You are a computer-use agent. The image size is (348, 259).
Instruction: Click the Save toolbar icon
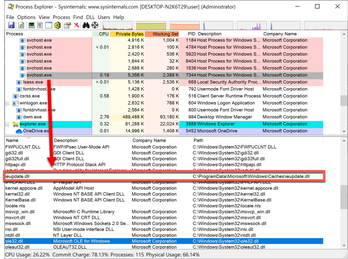[x=11, y=25]
